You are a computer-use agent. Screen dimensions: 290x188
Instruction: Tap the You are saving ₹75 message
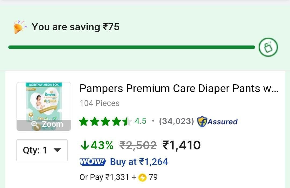[75, 27]
